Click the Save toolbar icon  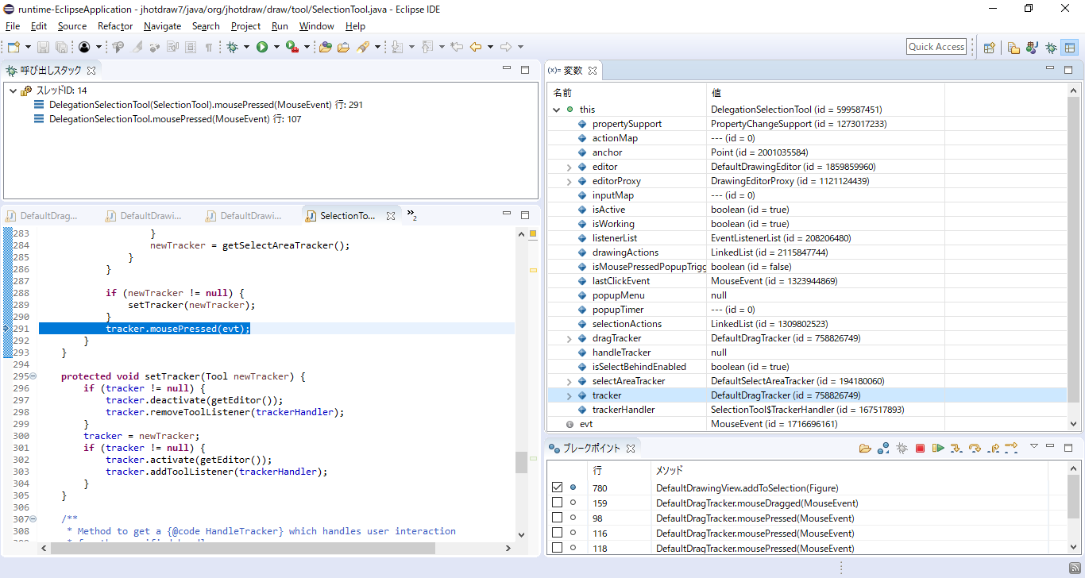pos(43,47)
